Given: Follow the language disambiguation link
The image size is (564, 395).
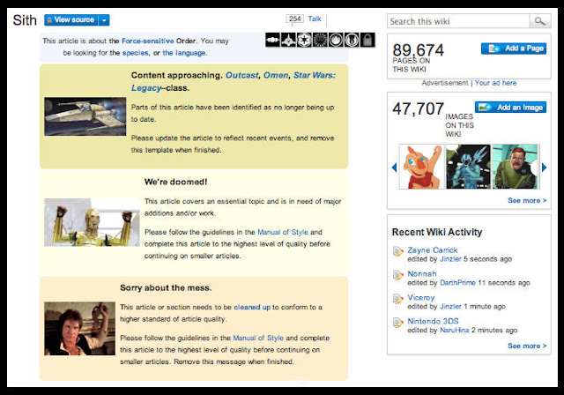Looking at the screenshot, I should tap(184, 53).
